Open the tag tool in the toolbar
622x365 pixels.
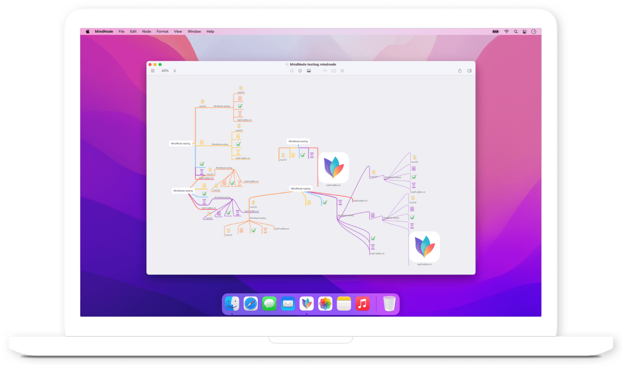tap(334, 71)
